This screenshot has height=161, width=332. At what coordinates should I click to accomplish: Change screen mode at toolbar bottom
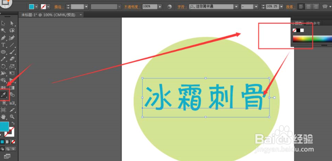tap(7, 156)
